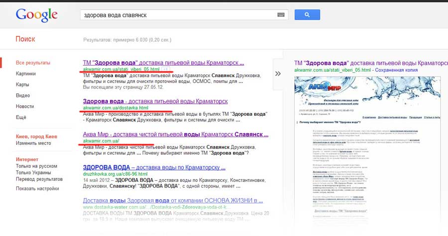Switch to Видео search

23,95
